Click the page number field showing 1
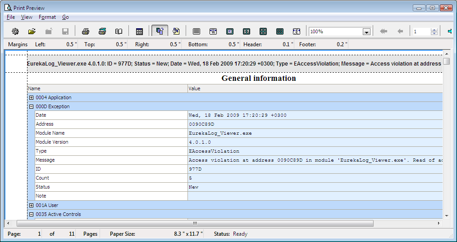Image resolution: width=457 pixels, height=242 pixels. 421,32
